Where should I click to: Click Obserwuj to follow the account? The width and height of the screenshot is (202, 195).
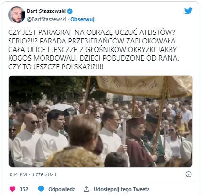(x=82, y=19)
